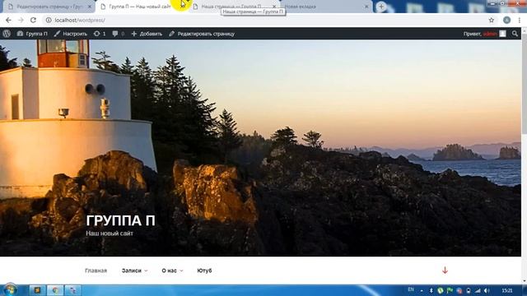527x296 pixels.
Task: Open the updates icon showing 1
Action: [100, 34]
